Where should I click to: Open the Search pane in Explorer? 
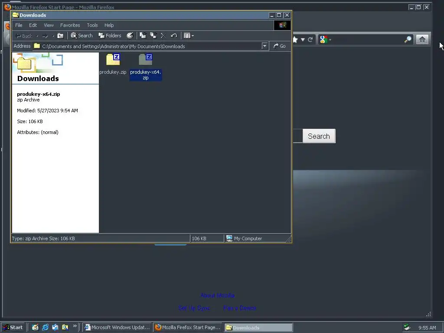tap(82, 36)
